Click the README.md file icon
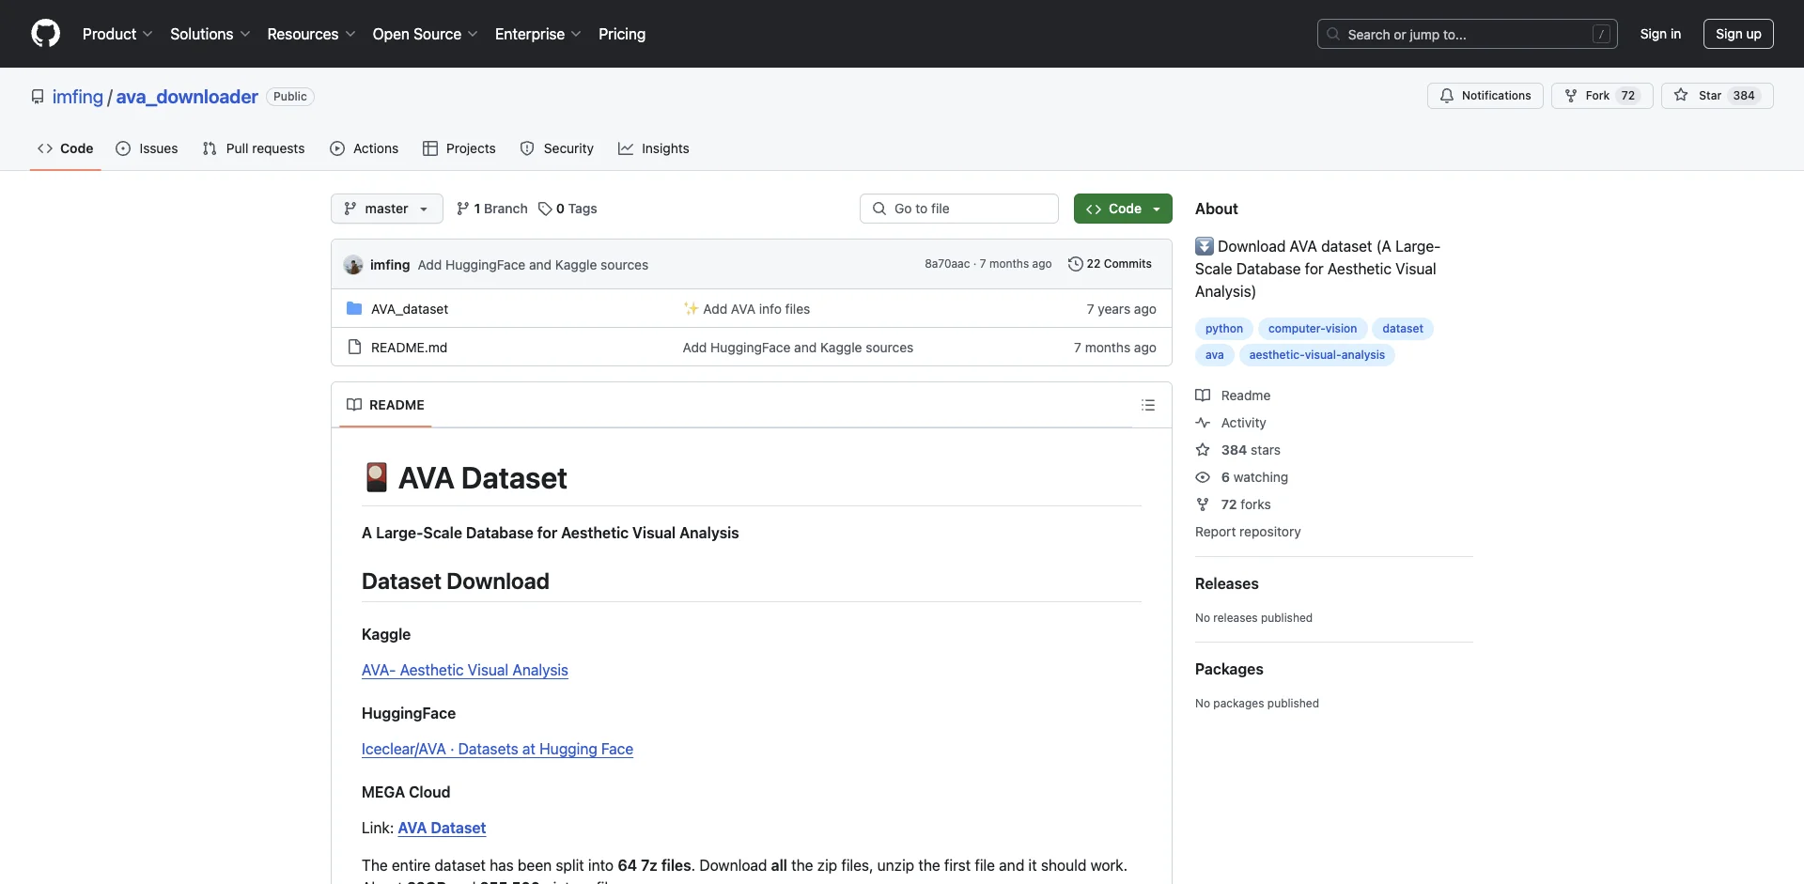Viewport: 1804px width, 884px height. tap(354, 347)
